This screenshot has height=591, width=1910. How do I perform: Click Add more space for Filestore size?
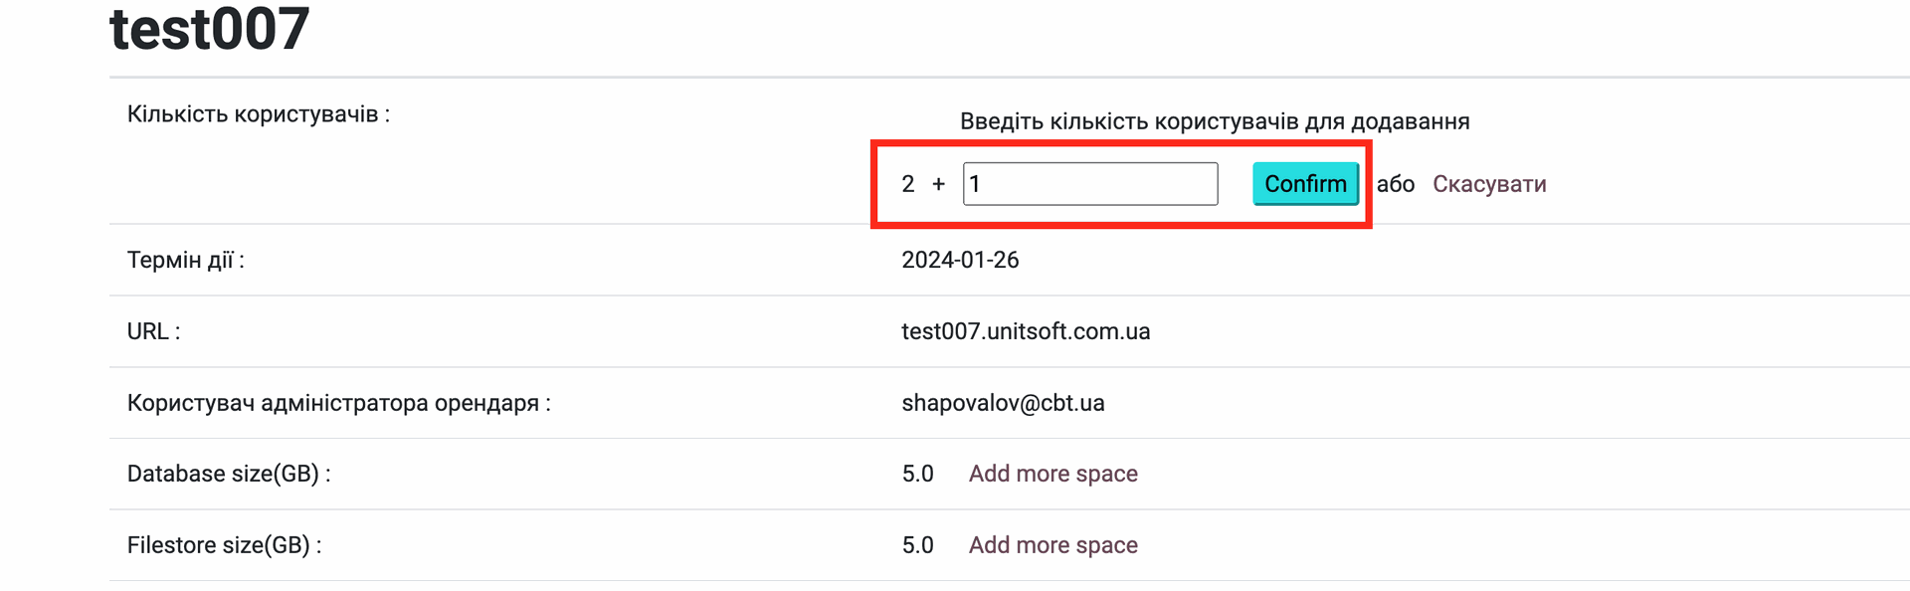click(x=1052, y=545)
